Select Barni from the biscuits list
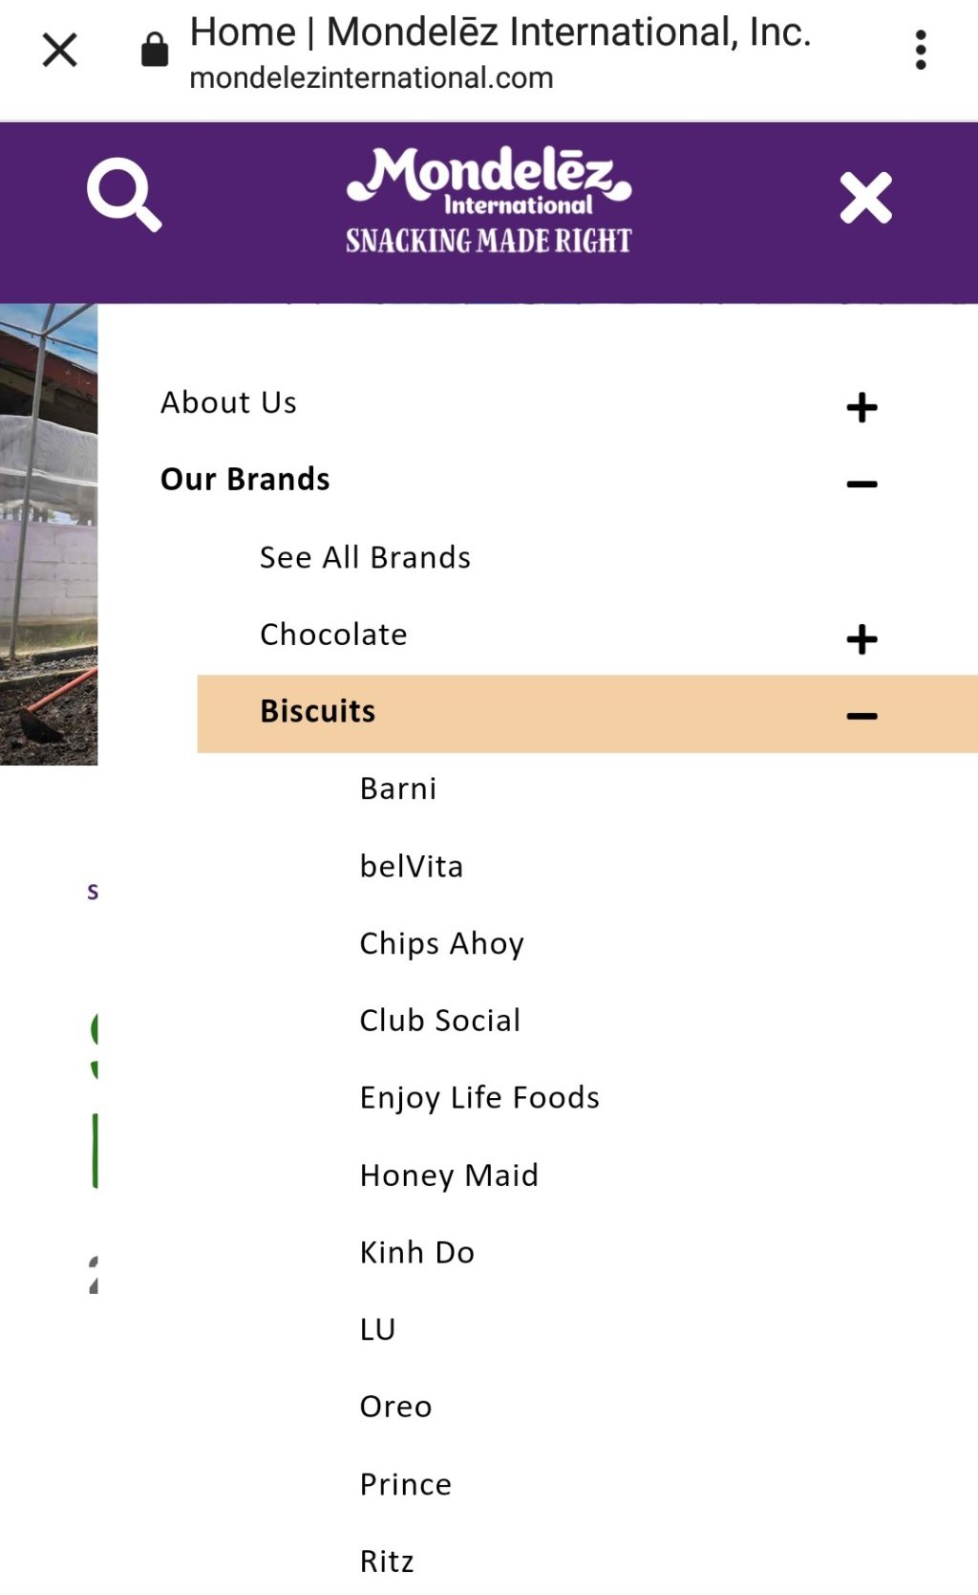 pyautogui.click(x=398, y=788)
